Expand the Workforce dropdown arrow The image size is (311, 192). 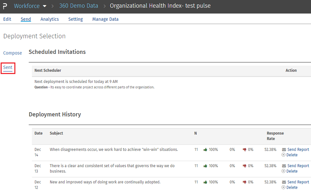point(45,6)
